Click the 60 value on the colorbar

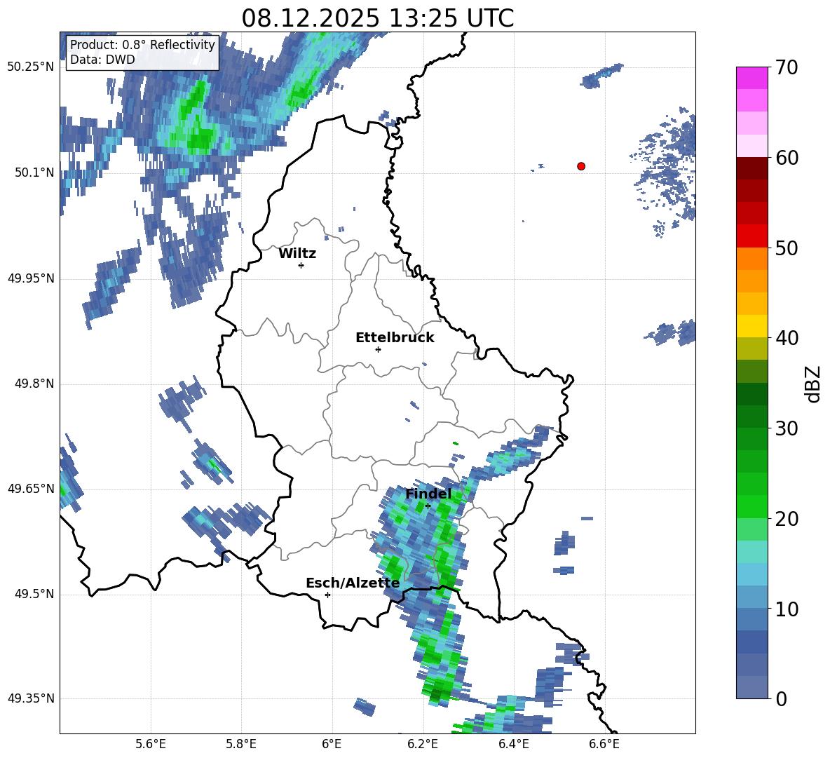787,157
